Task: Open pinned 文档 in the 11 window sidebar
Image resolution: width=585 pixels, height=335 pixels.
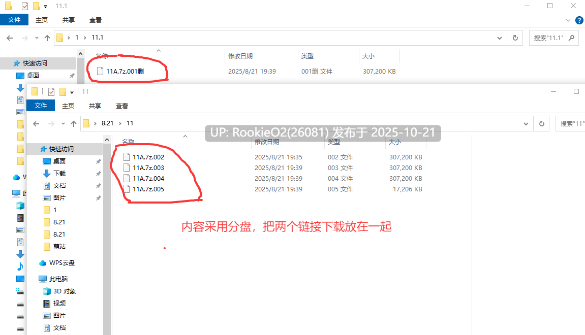Action: [59, 186]
